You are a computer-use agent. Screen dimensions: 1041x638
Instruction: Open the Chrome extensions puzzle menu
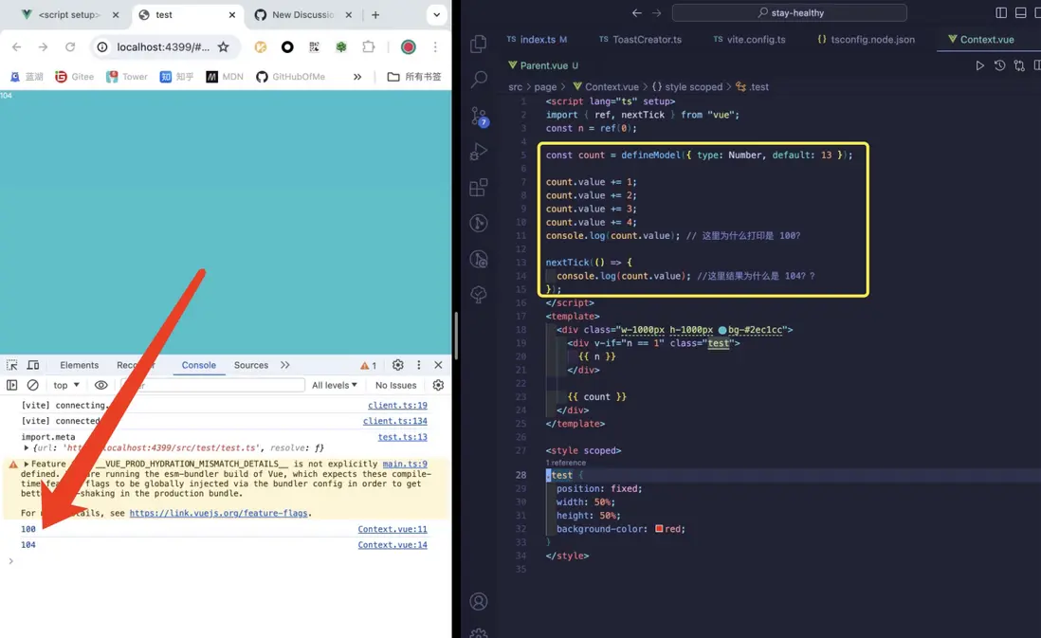pyautogui.click(x=369, y=47)
